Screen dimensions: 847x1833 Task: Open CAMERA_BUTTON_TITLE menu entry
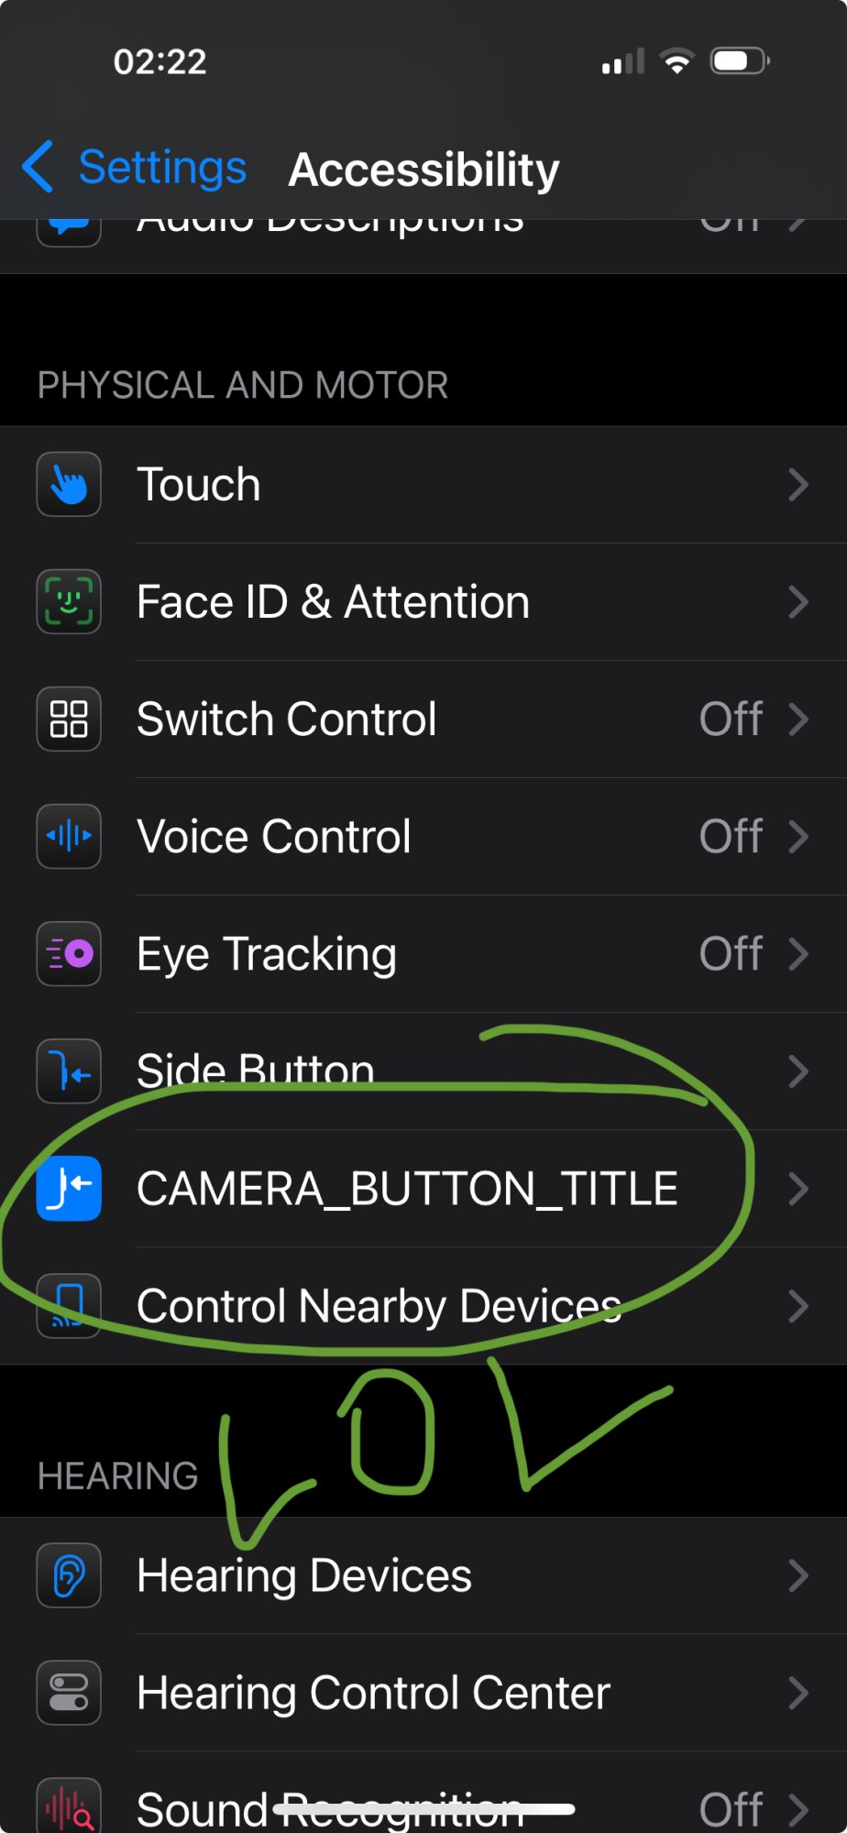(423, 1189)
